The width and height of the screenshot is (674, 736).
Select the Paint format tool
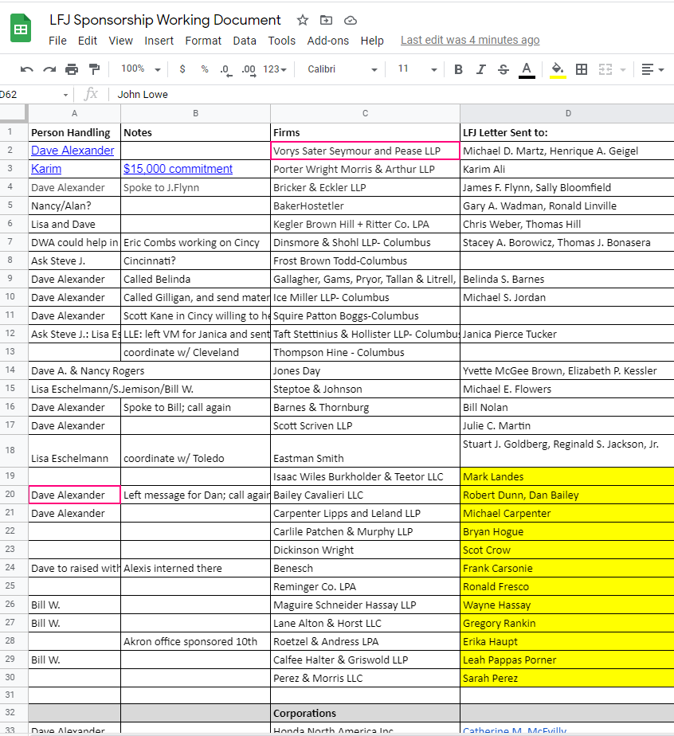(94, 69)
